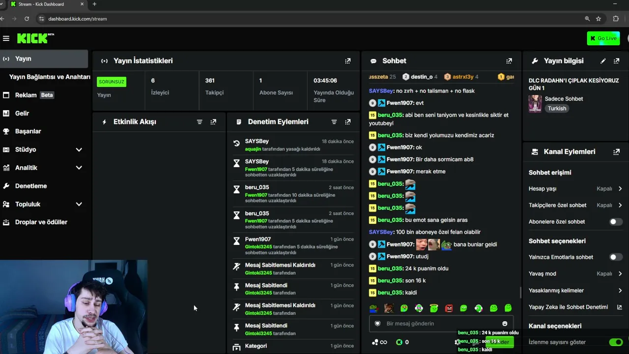Click the Go Live button
Viewport: 629px width, 354px height.
tap(603, 38)
